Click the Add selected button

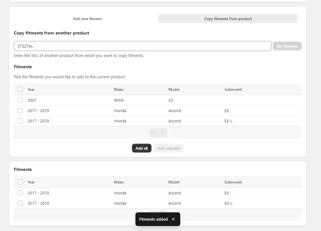pyautogui.click(x=169, y=148)
